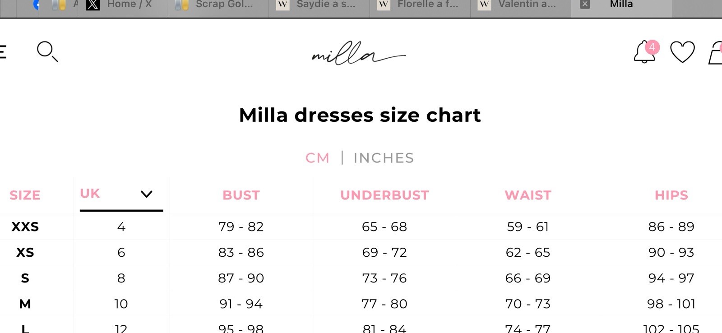The width and height of the screenshot is (722, 333).
Task: Switch units to CM
Action: [317, 158]
